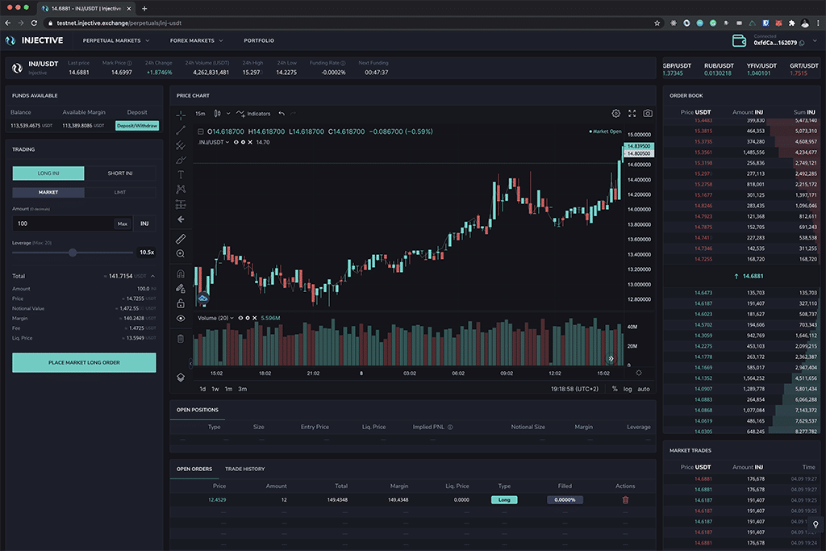Open Forex Markets menu
This screenshot has height=551, width=826.
pos(196,40)
